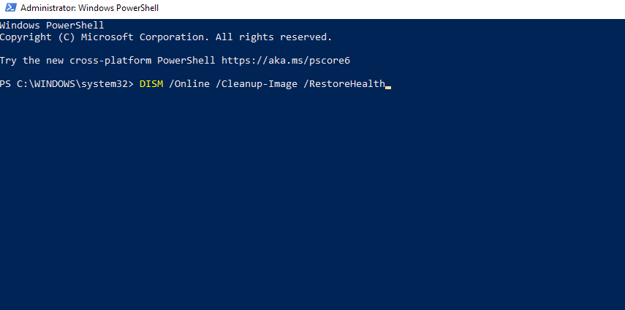Click the PS C:\WINDOWS\system32> prompt
Screen dimensions: 625x310
click(67, 84)
